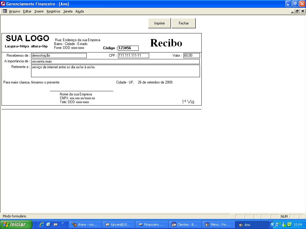This screenshot has height=229, width=306.
Task: Open the Inserir menu
Action: pyautogui.click(x=39, y=11)
